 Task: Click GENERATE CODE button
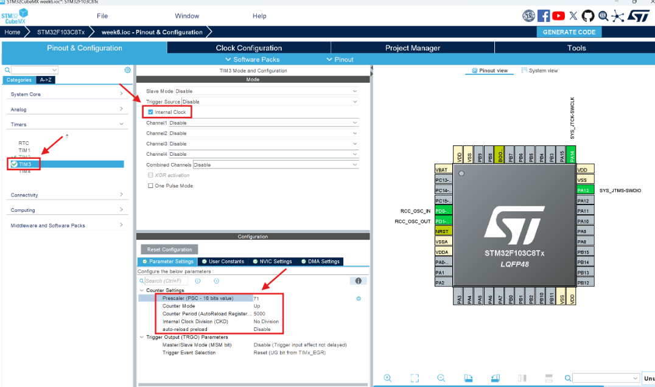[569, 32]
